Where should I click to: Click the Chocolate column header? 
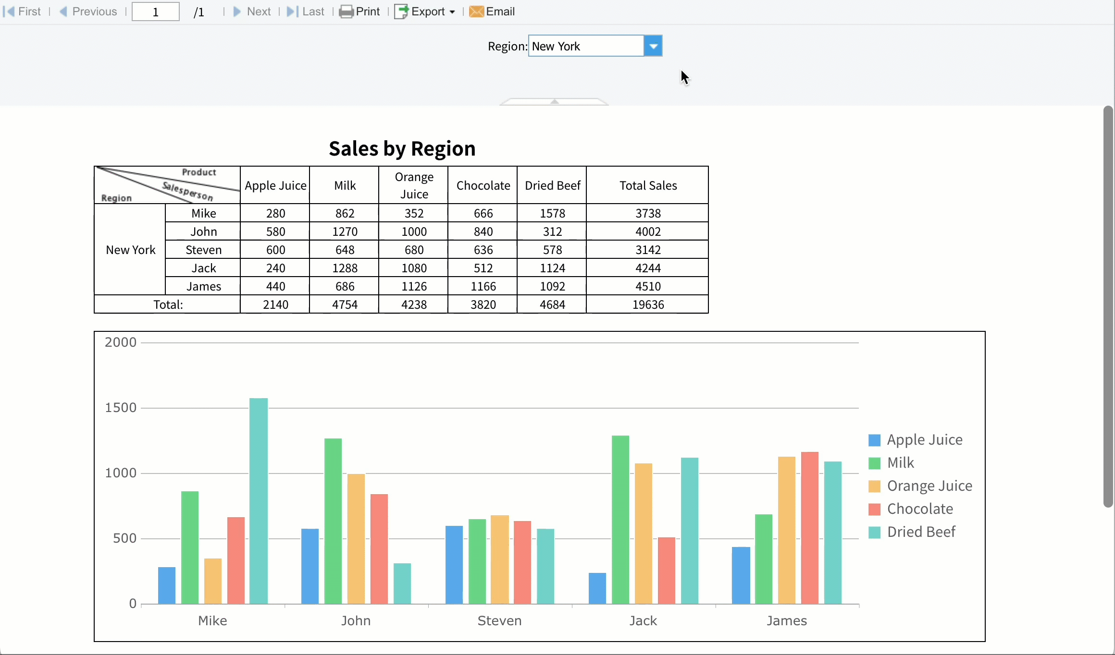click(x=483, y=185)
